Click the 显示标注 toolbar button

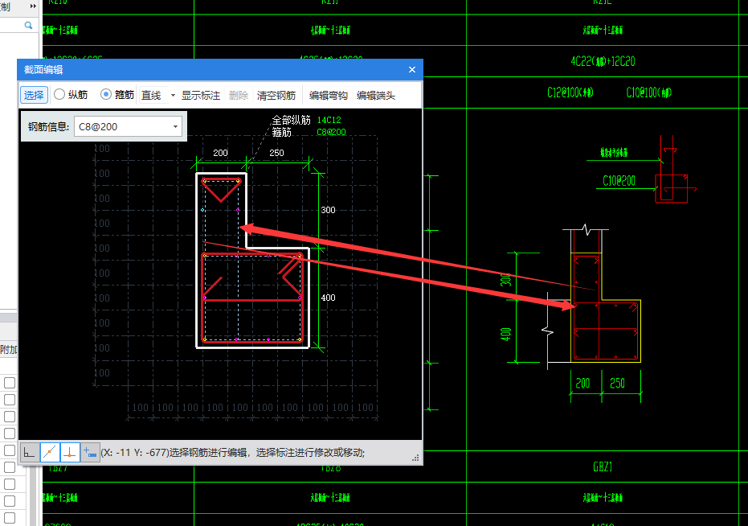click(201, 96)
